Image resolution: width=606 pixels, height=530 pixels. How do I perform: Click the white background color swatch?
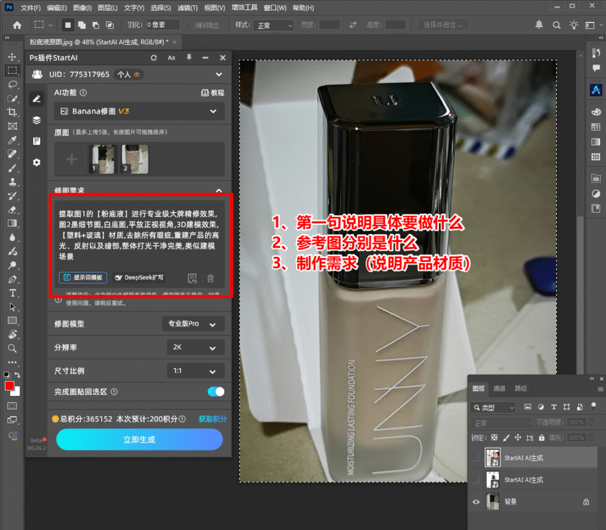17,393
